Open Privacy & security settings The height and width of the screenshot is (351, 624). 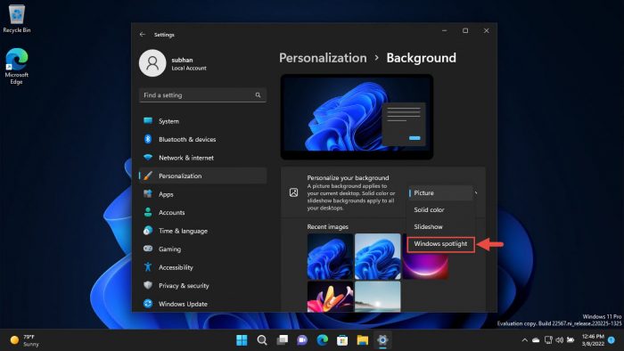pos(203,285)
